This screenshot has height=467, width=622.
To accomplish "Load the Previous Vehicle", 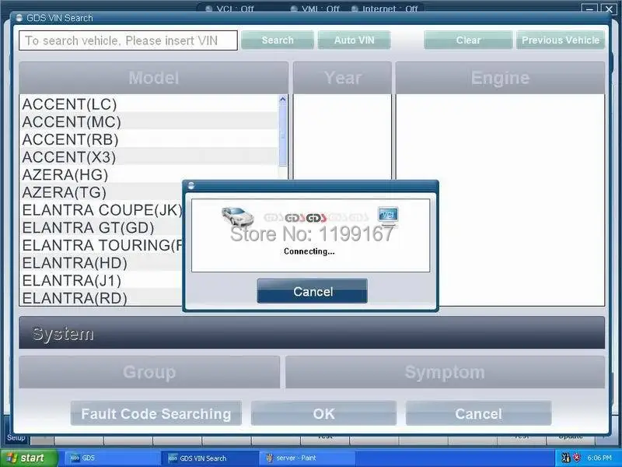I will 560,40.
